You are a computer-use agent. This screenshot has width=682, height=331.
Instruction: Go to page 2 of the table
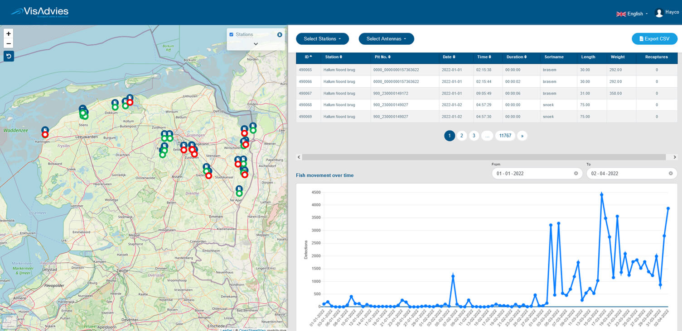coord(462,136)
